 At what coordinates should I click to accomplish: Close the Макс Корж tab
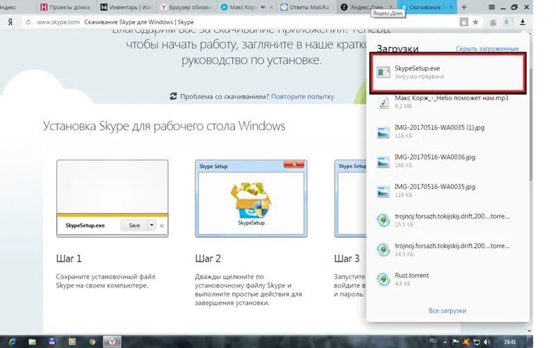point(271,7)
